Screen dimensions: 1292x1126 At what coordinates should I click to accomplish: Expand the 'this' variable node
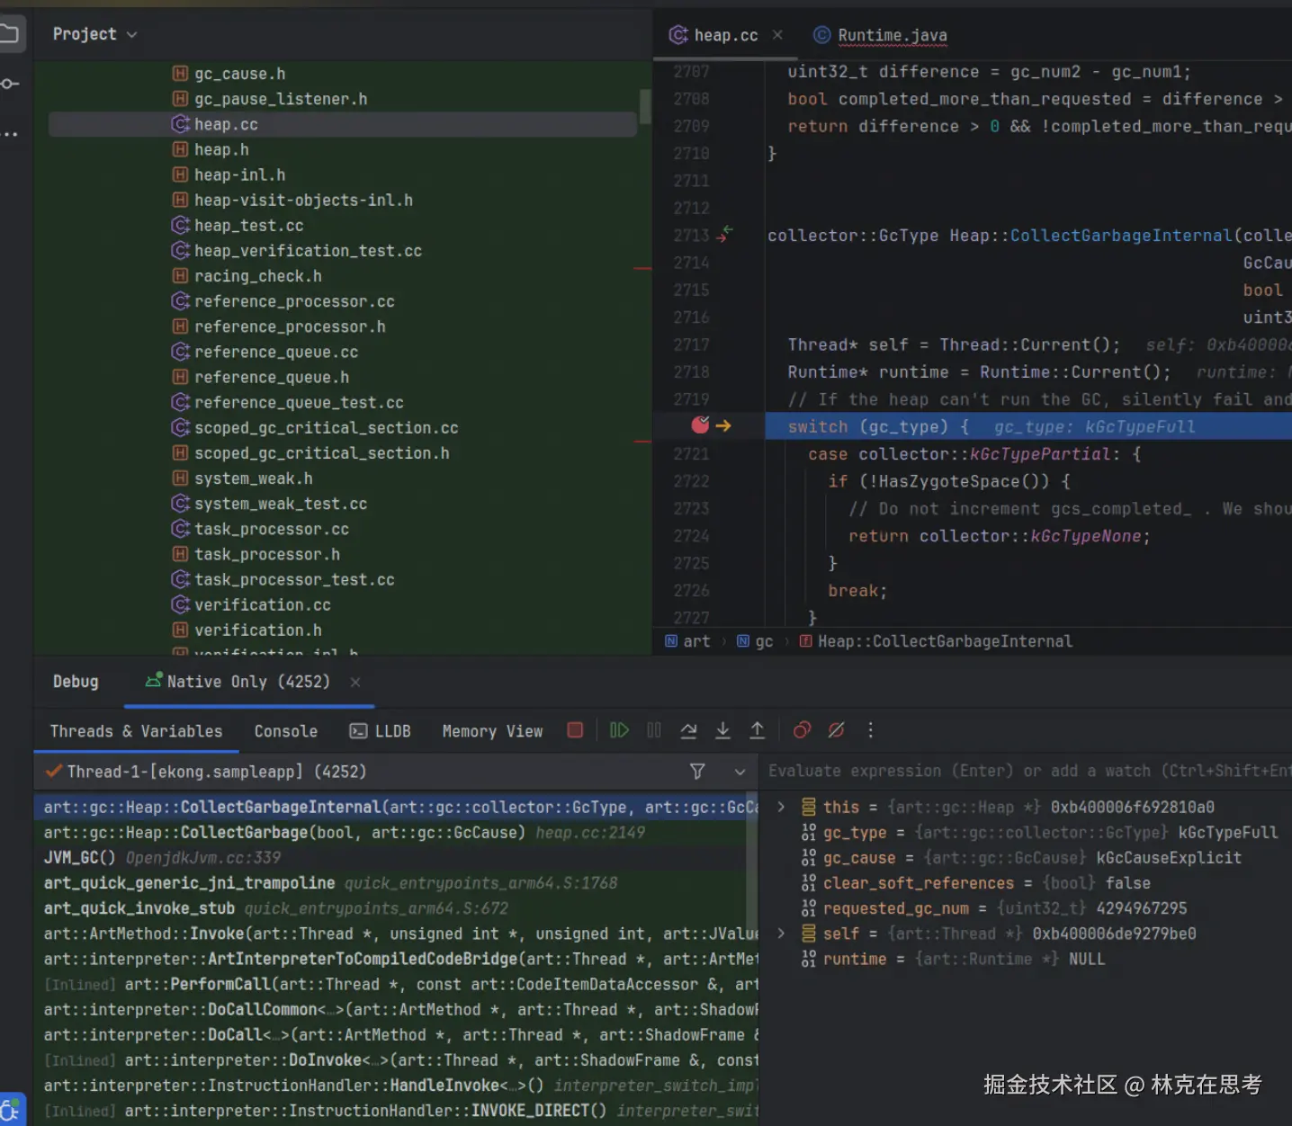[x=781, y=807]
